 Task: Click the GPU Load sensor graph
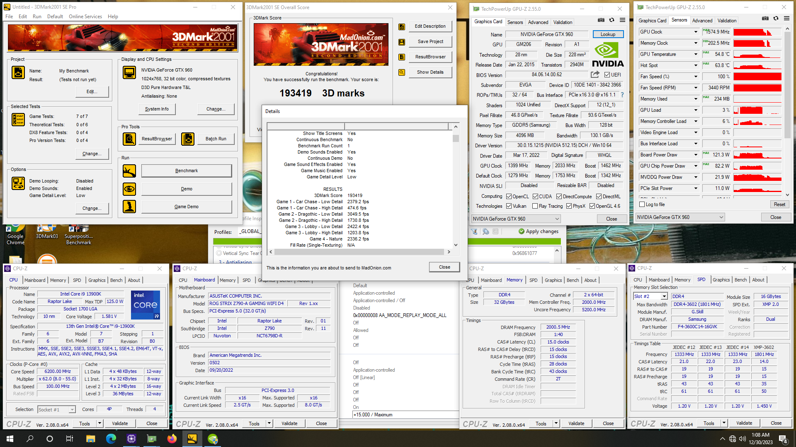tap(757, 110)
